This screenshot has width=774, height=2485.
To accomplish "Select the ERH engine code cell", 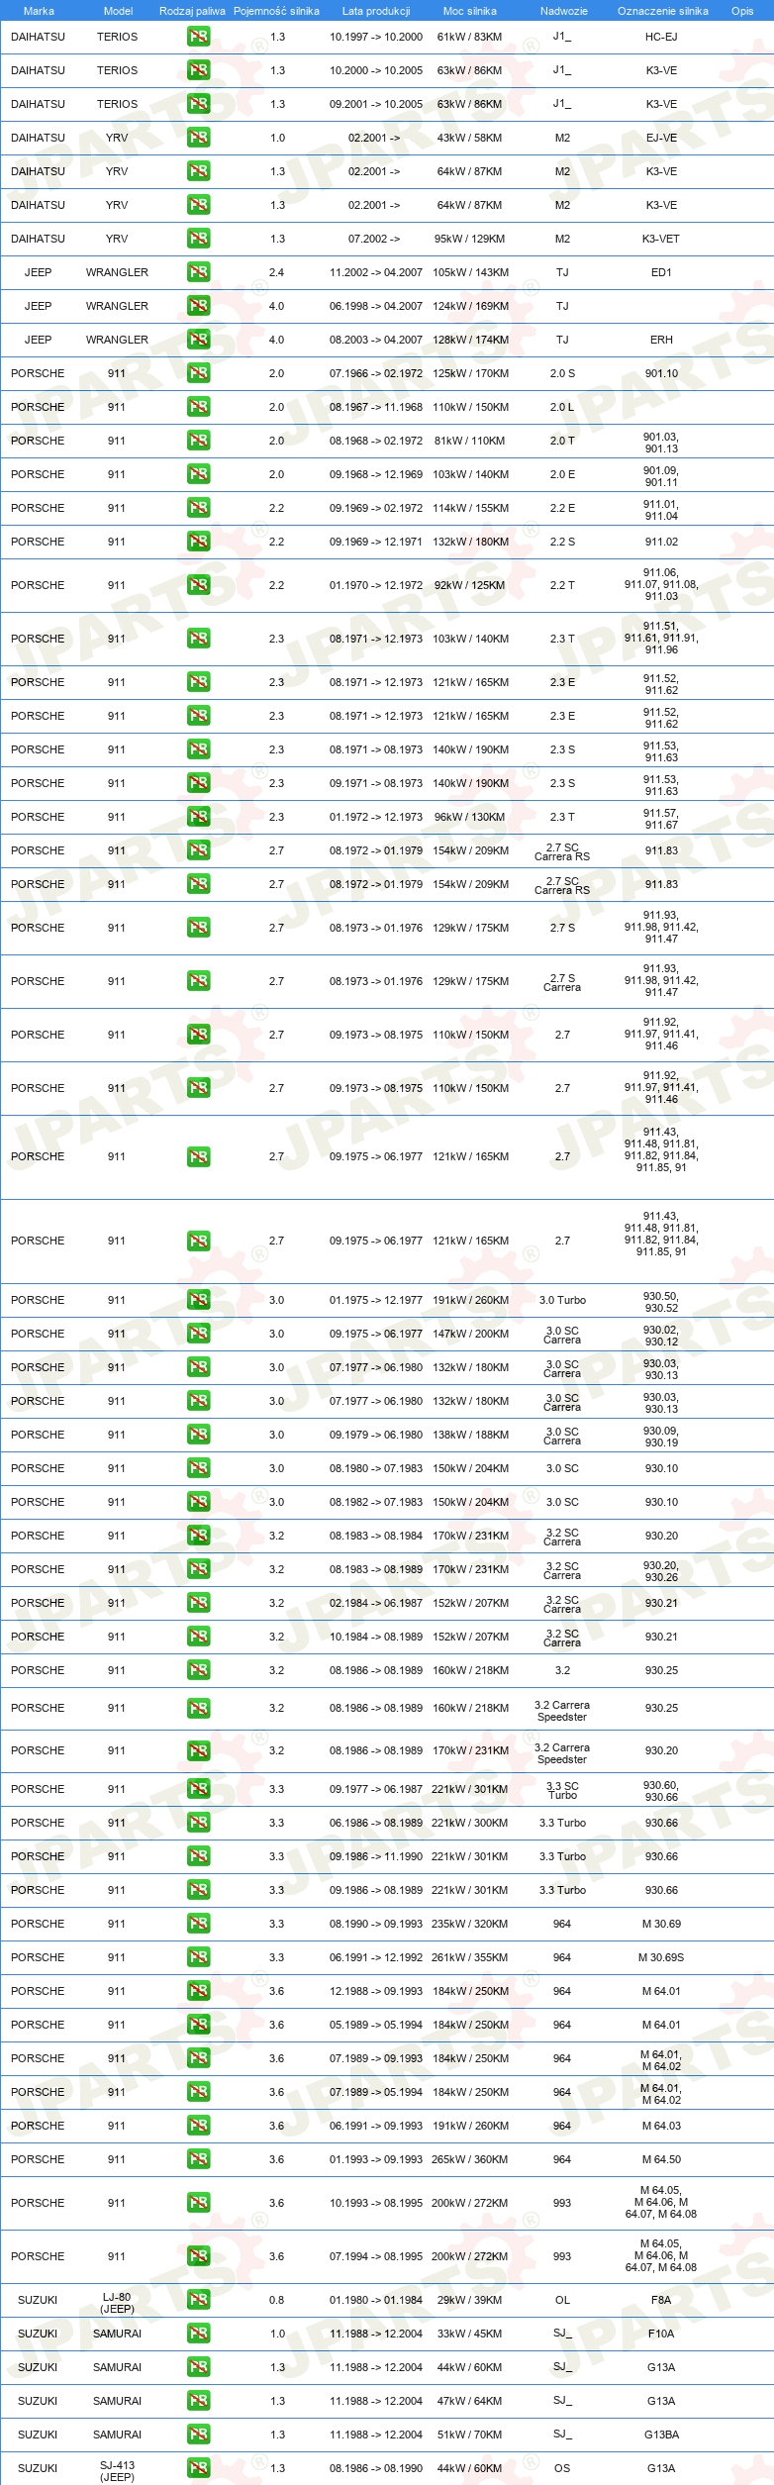I will point(661,340).
